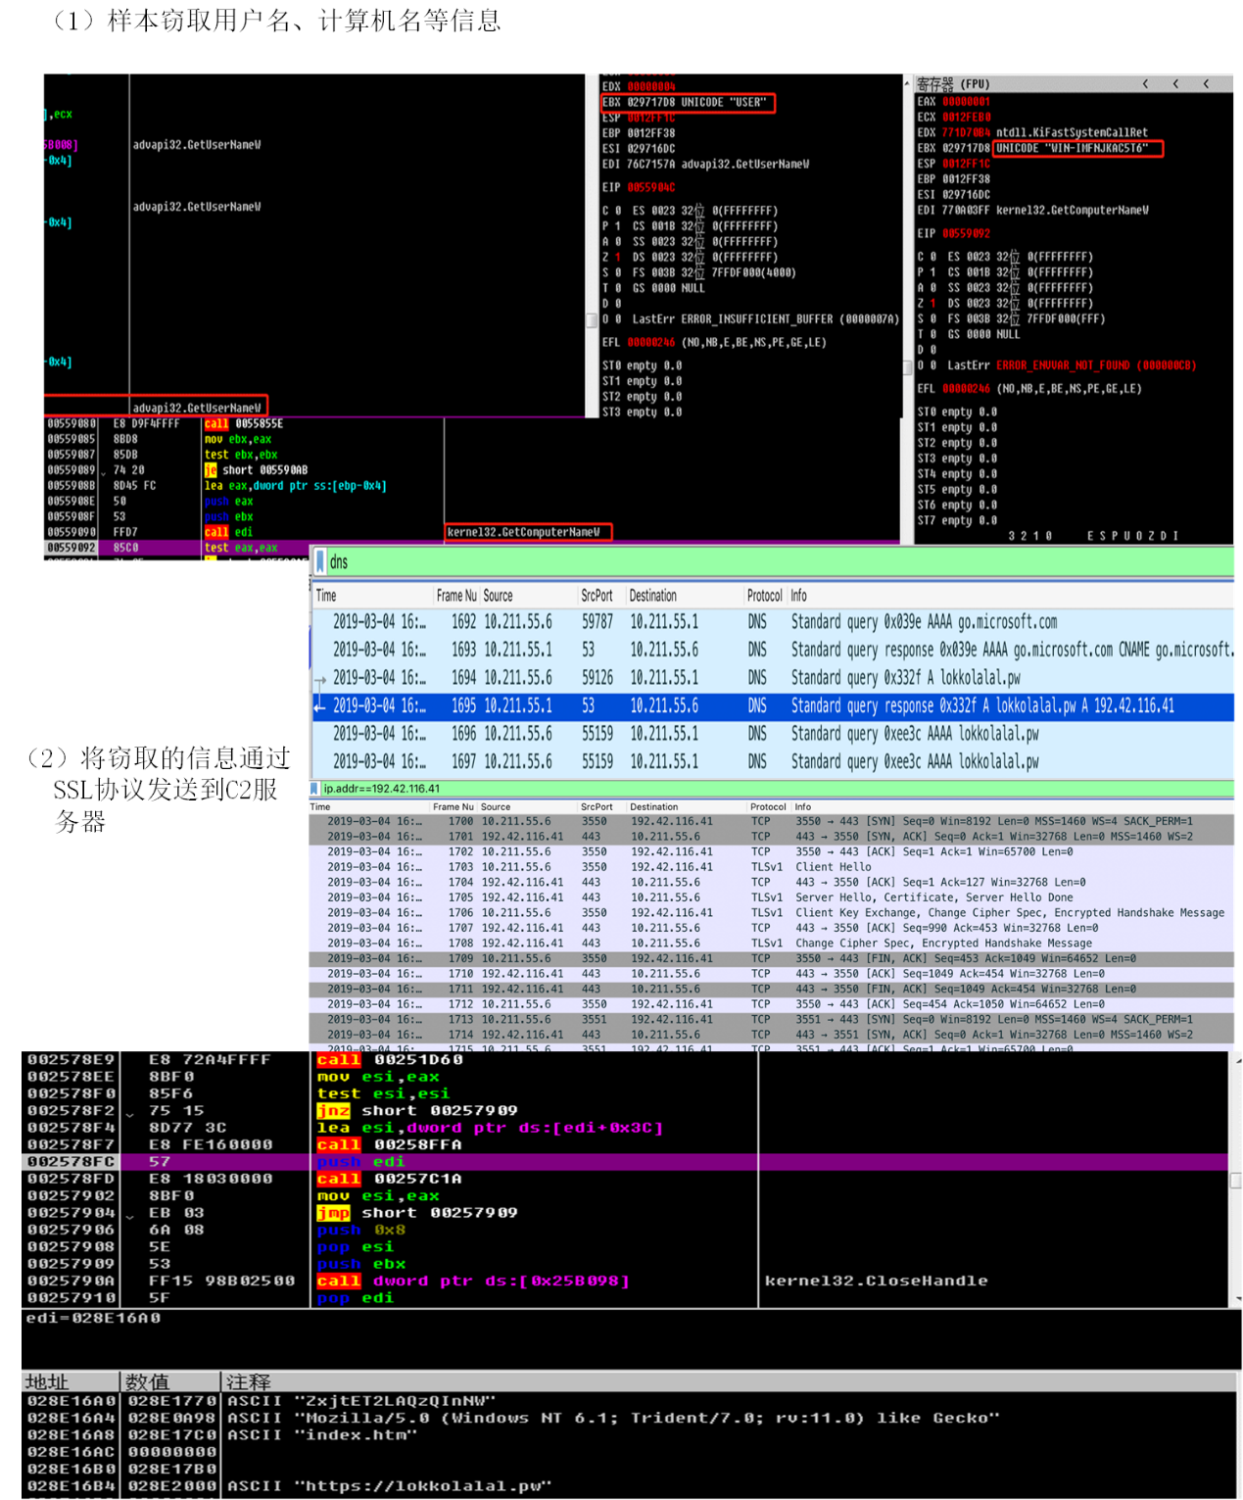
Task: Select dump row ASCII "ZxjtET2LAQzQInNW"
Action: click(x=628, y=1402)
